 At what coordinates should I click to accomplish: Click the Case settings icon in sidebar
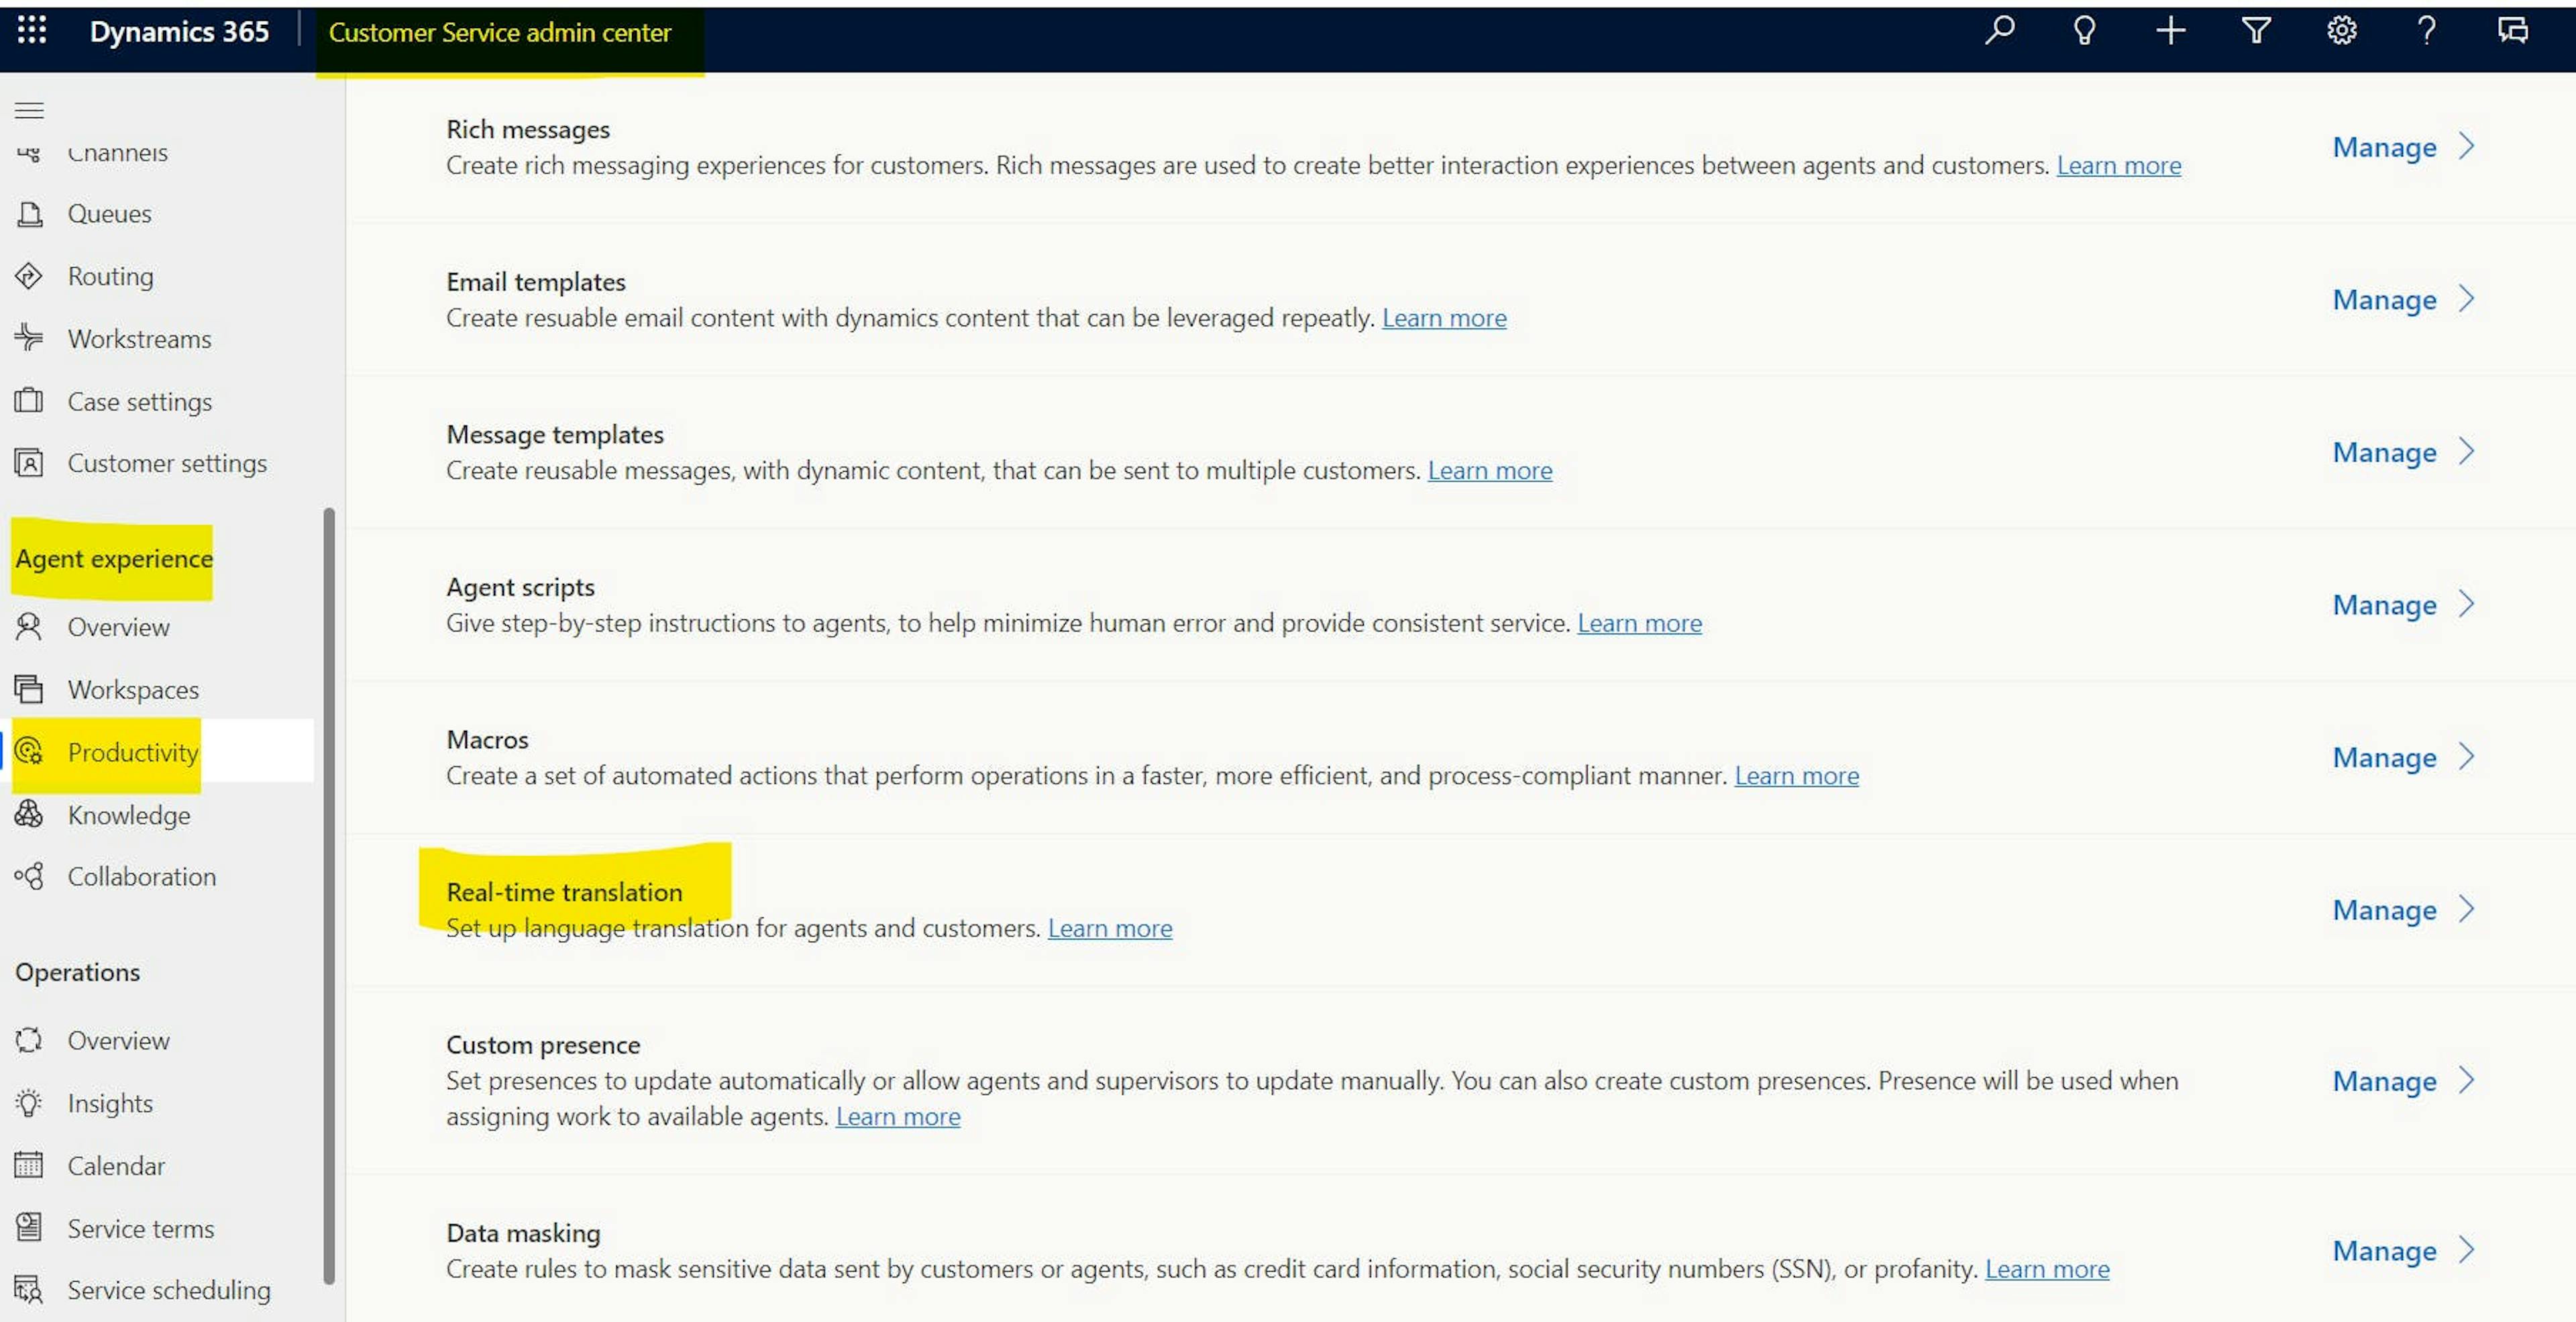point(30,400)
